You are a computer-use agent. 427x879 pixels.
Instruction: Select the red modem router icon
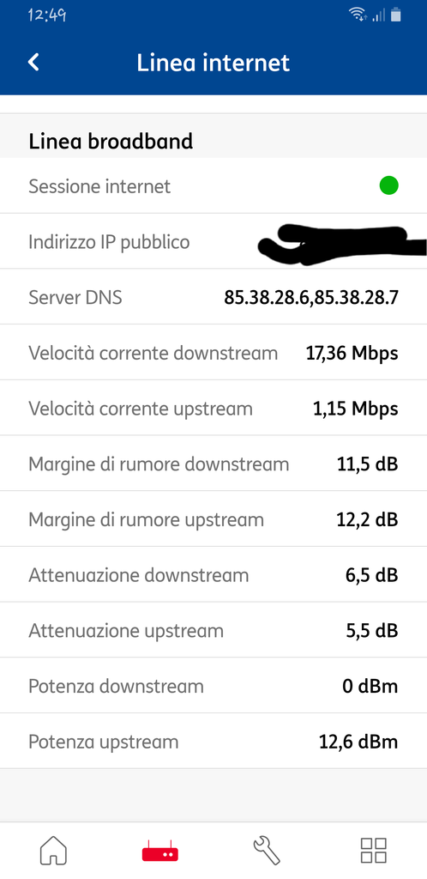click(x=160, y=851)
